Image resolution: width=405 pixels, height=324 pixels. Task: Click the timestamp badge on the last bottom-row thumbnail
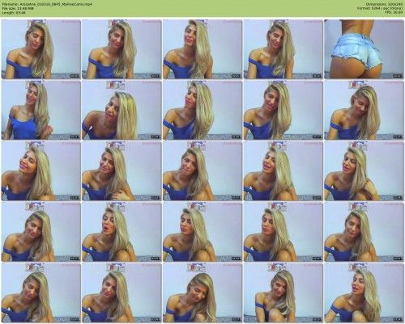point(397,319)
